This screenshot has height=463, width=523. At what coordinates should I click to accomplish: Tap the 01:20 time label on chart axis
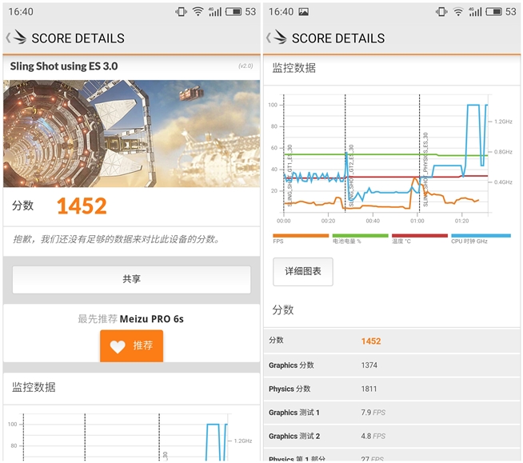461,221
